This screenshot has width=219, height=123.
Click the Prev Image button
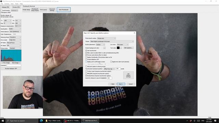[x=6, y=63]
